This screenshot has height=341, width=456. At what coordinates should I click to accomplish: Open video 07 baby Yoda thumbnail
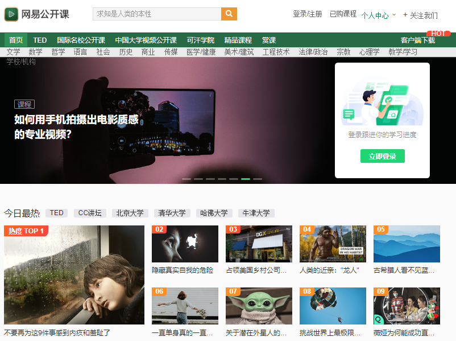pyautogui.click(x=259, y=306)
